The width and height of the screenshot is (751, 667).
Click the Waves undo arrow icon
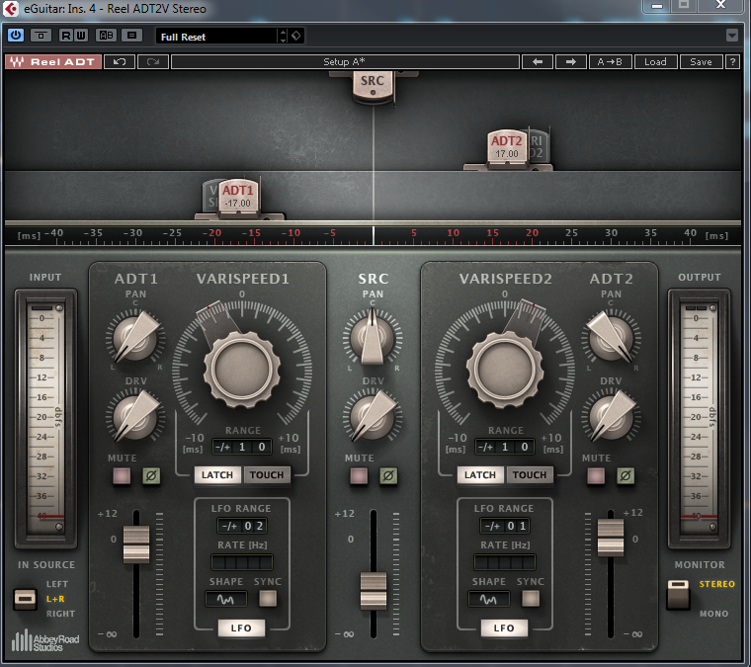tap(120, 61)
